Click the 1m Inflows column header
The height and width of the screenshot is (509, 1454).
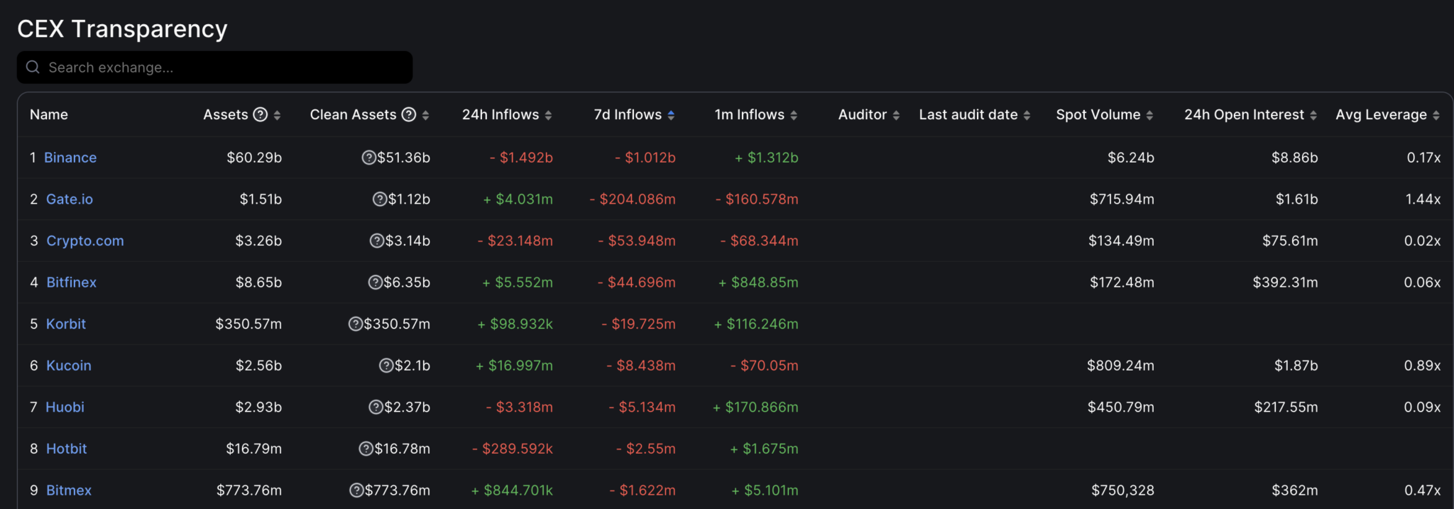pyautogui.click(x=749, y=115)
